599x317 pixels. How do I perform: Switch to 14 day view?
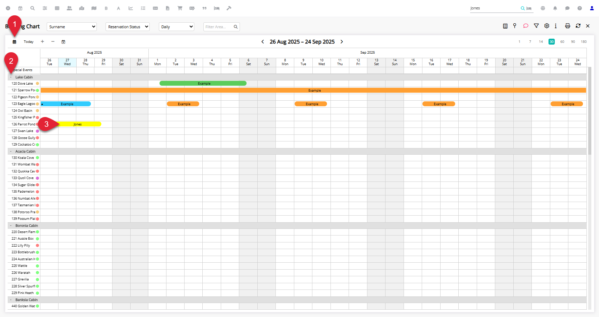pyautogui.click(x=541, y=42)
